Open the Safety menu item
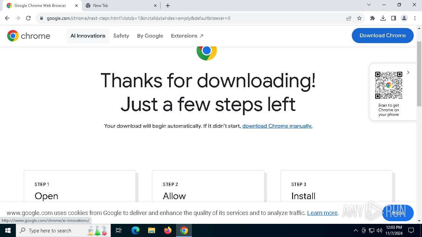422x237 pixels. coord(121,36)
